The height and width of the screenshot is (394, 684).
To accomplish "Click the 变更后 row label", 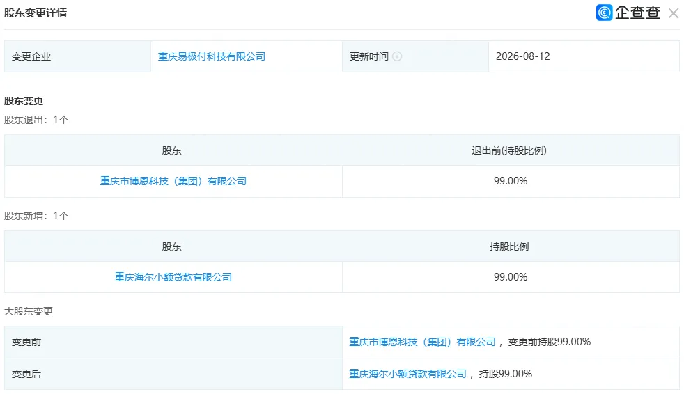I will pos(26,374).
